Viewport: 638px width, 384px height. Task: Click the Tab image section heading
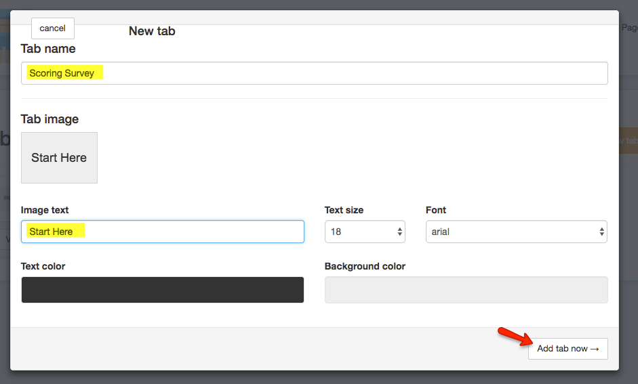point(49,119)
